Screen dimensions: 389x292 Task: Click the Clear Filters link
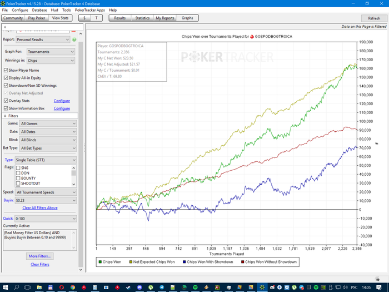click(40, 264)
